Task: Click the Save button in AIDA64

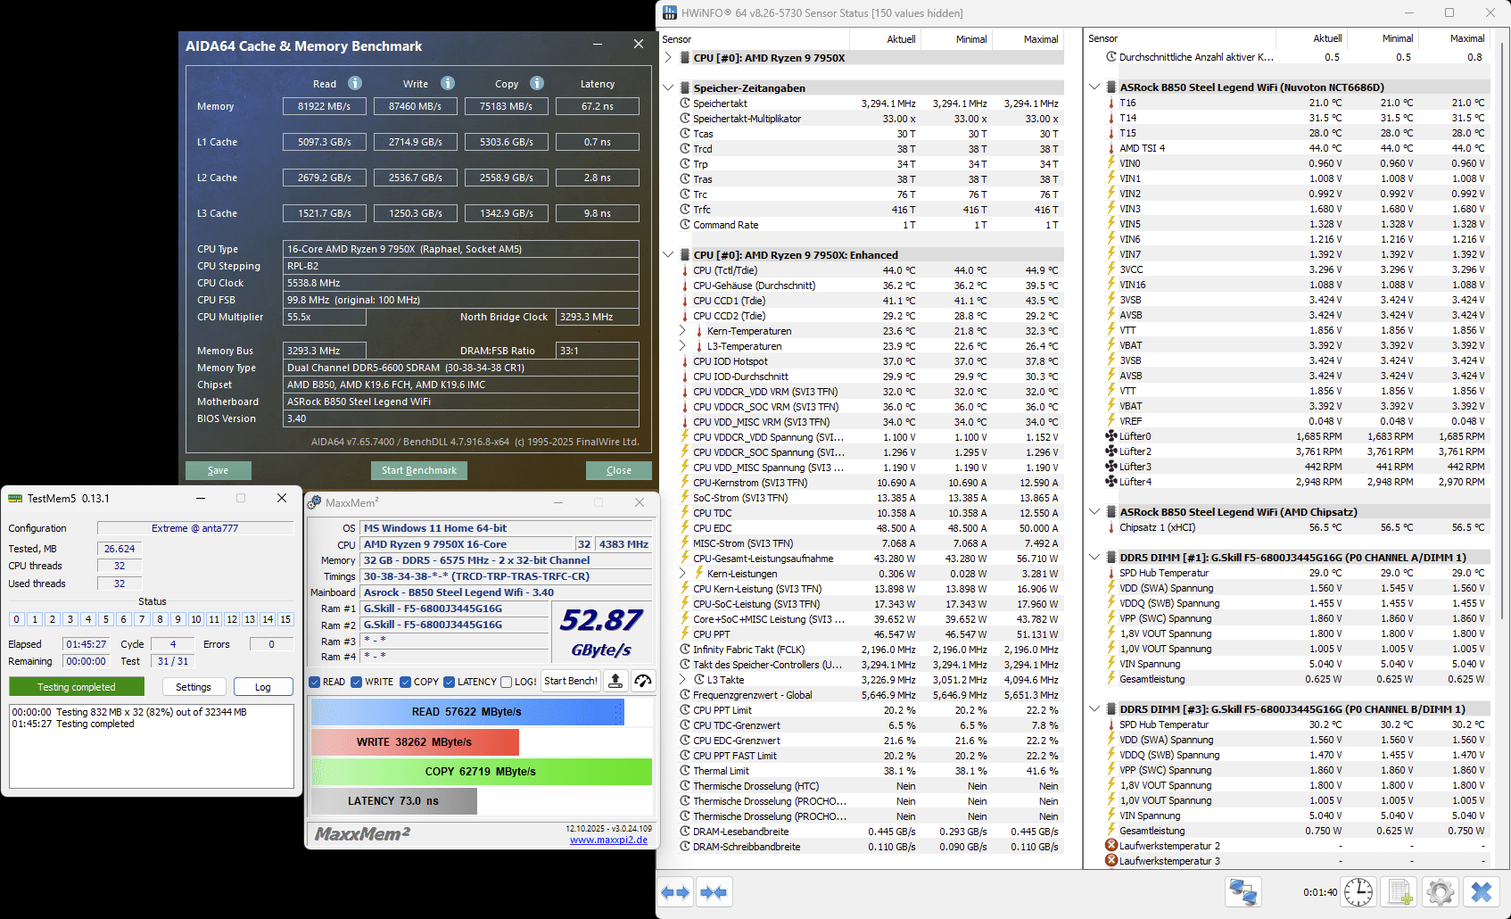Action: pos(219,470)
